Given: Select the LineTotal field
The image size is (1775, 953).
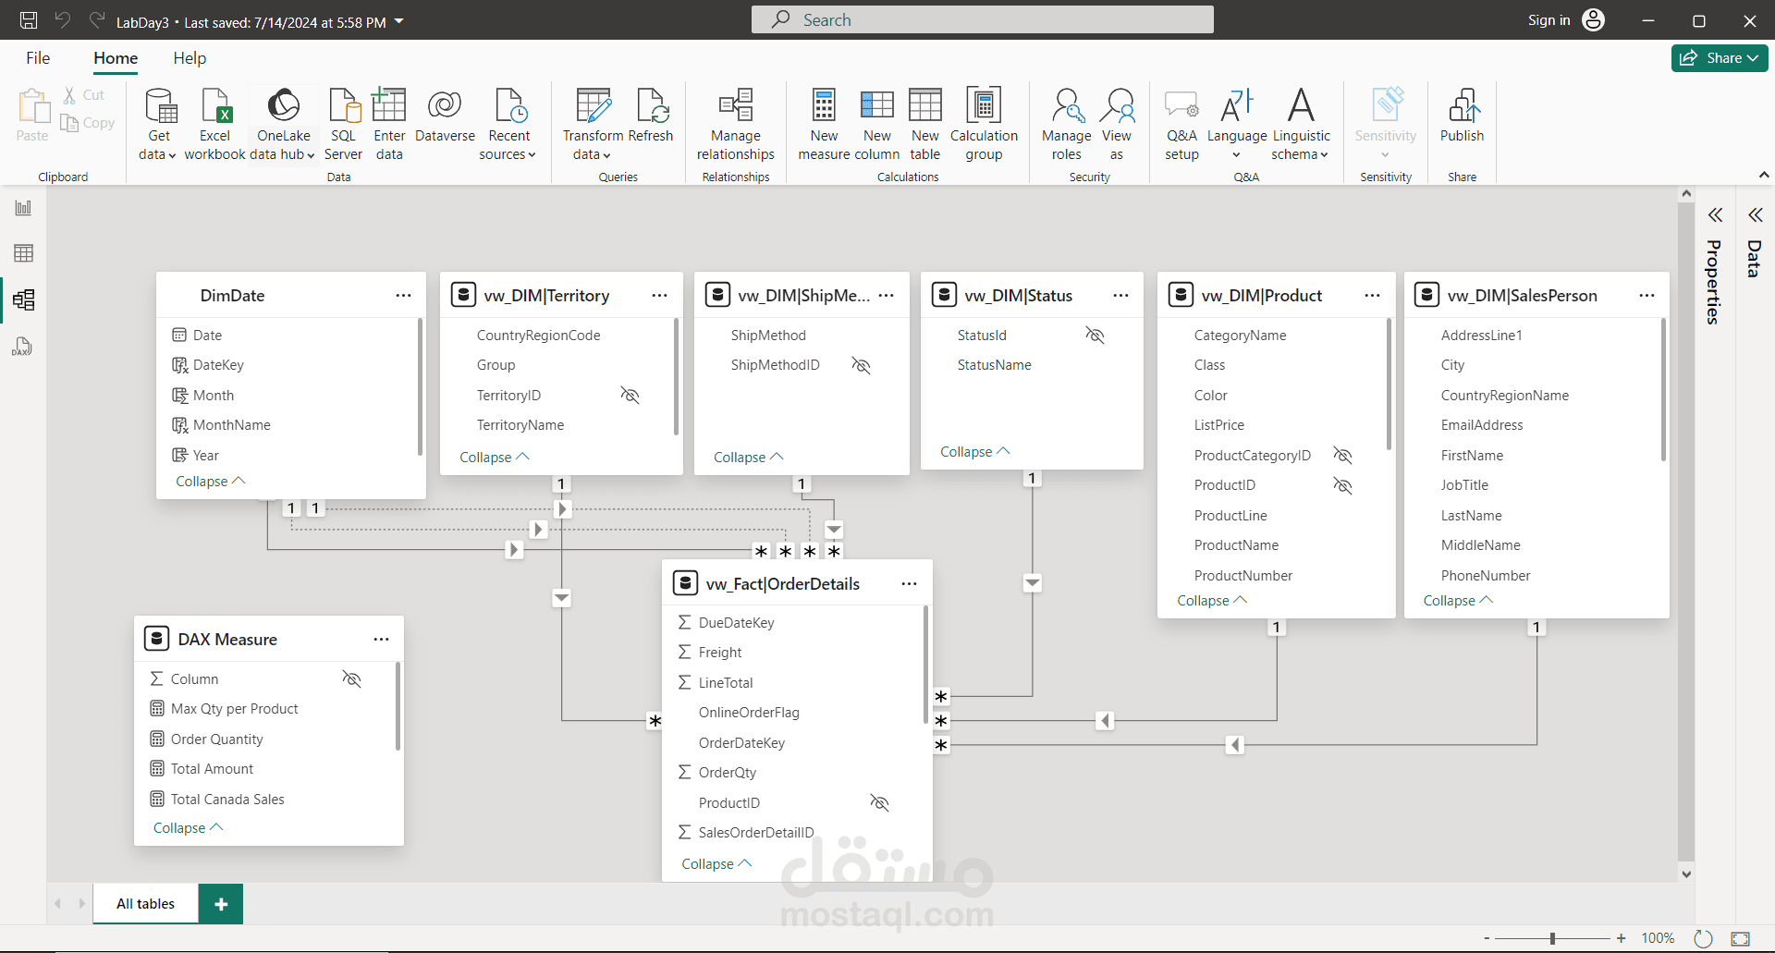Looking at the screenshot, I should tap(726, 683).
